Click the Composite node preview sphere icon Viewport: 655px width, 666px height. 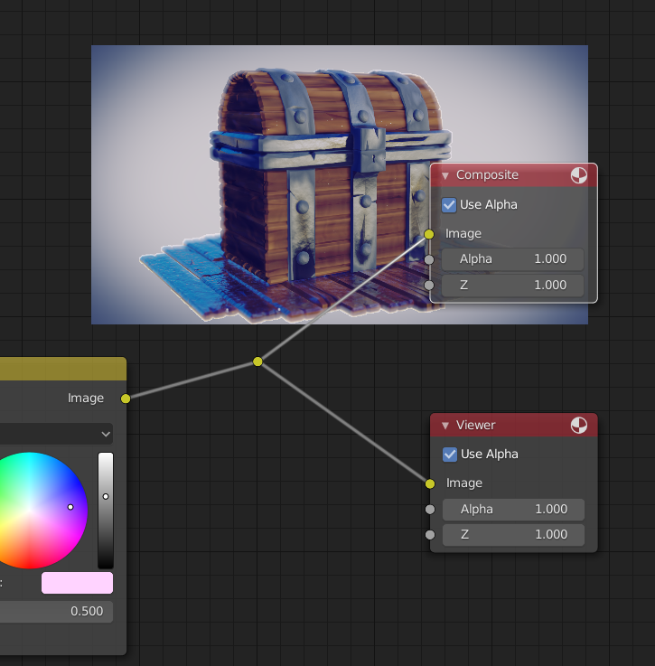click(578, 175)
